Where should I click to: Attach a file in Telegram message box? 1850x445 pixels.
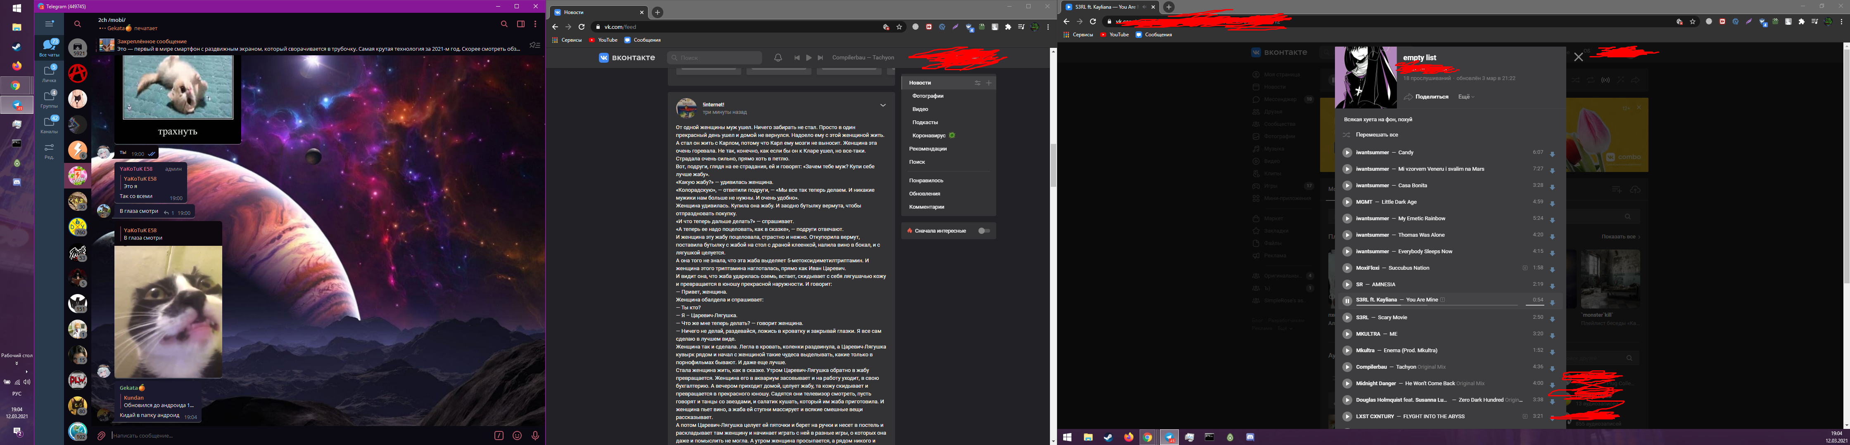click(x=101, y=435)
